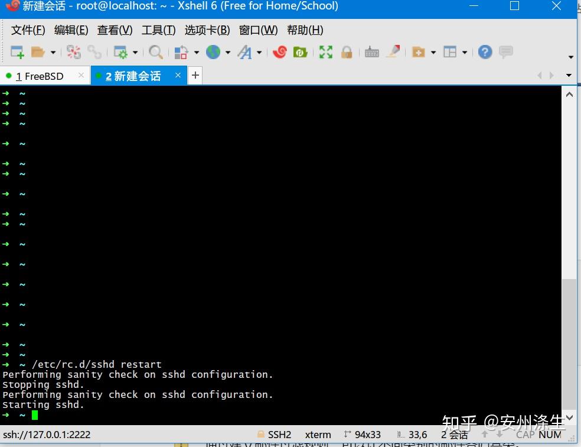
Task: Lock the screen using the padlock icon
Action: [347, 52]
